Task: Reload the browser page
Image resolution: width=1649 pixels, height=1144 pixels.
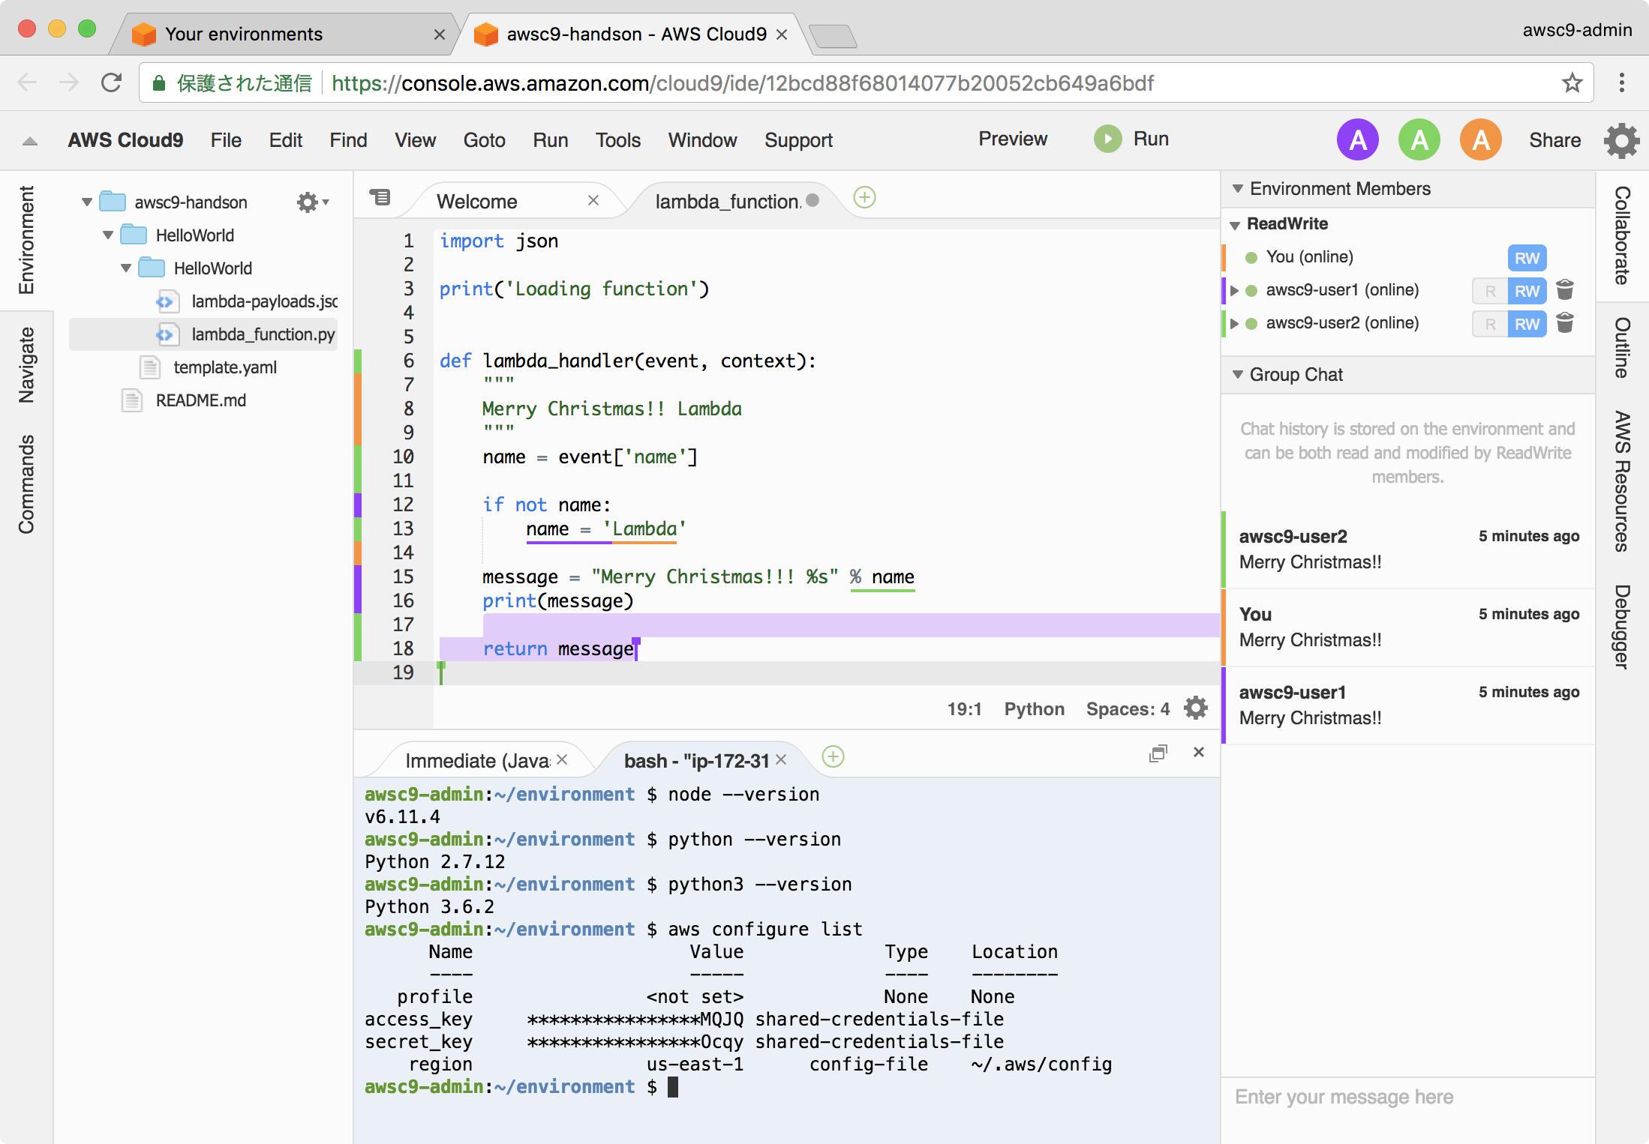Action: [112, 82]
